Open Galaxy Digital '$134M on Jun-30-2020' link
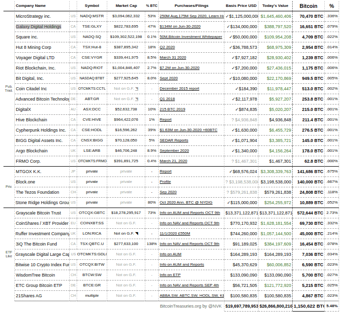 [x=180, y=27]
